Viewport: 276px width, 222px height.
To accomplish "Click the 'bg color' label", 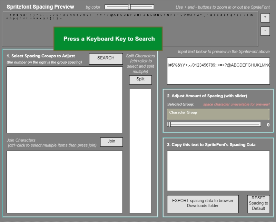I will point(93,7).
